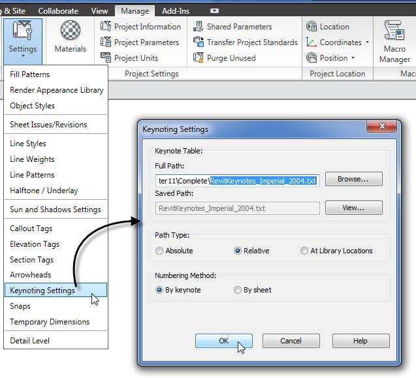Click the ribbon minimize toggle icon

pos(214,11)
